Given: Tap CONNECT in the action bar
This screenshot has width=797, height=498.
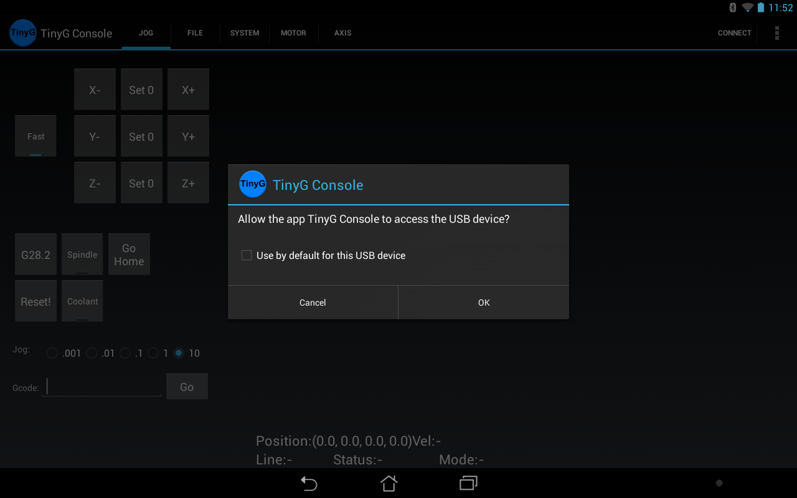Looking at the screenshot, I should [x=735, y=33].
